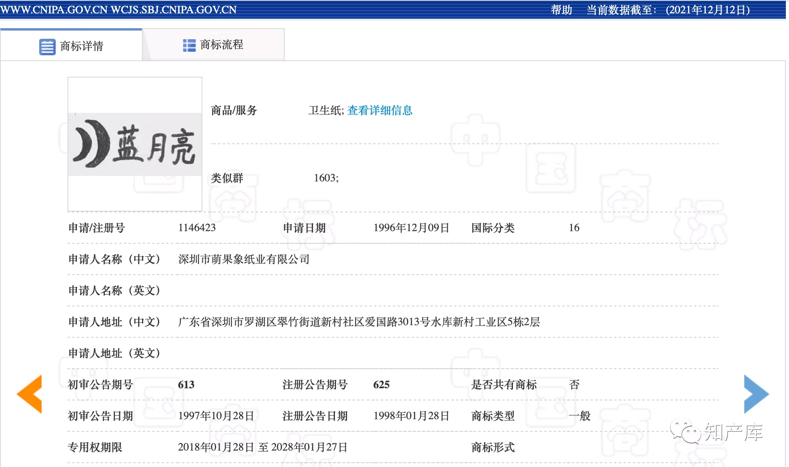Select the 商标详情 tab
The height and width of the screenshot is (467, 789).
click(80, 47)
